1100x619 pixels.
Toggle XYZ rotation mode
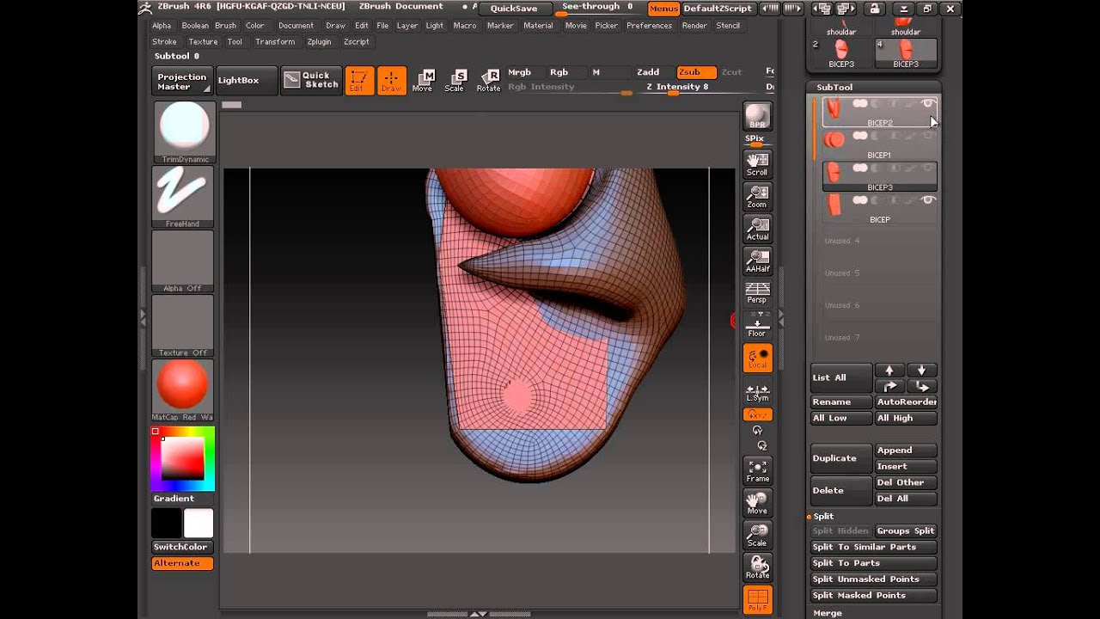click(x=757, y=414)
